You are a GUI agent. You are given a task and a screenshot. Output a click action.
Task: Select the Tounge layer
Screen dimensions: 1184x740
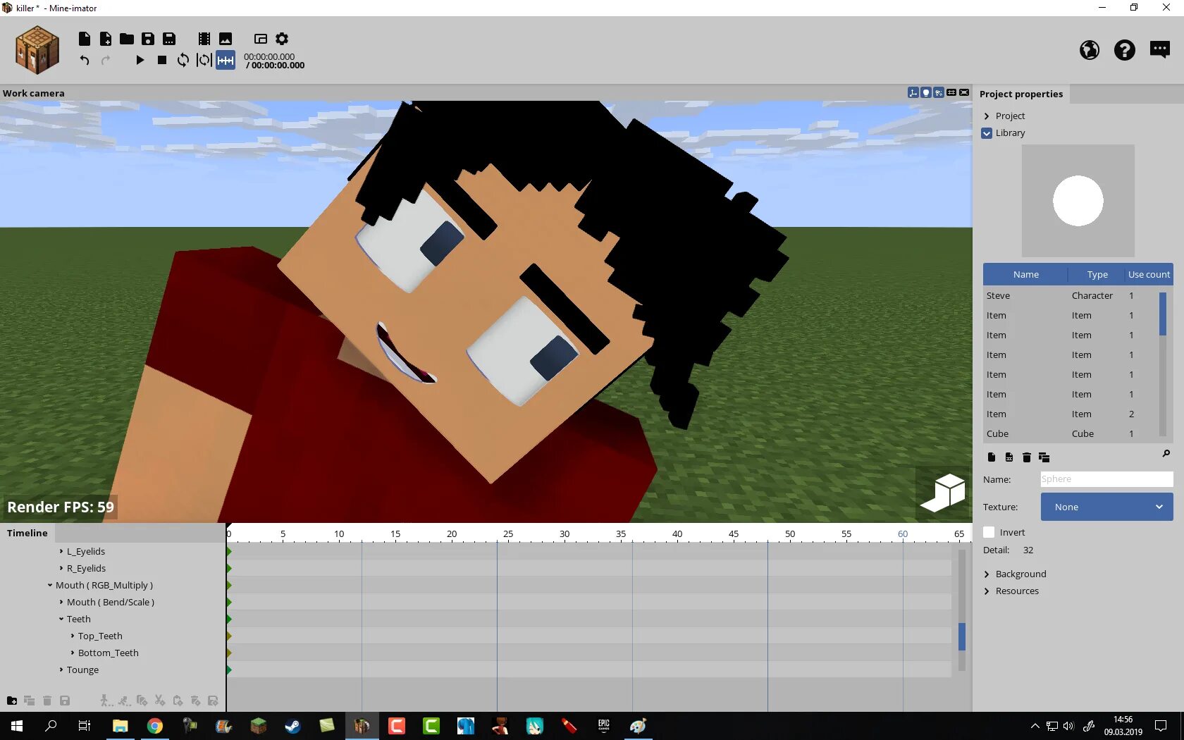[82, 670]
